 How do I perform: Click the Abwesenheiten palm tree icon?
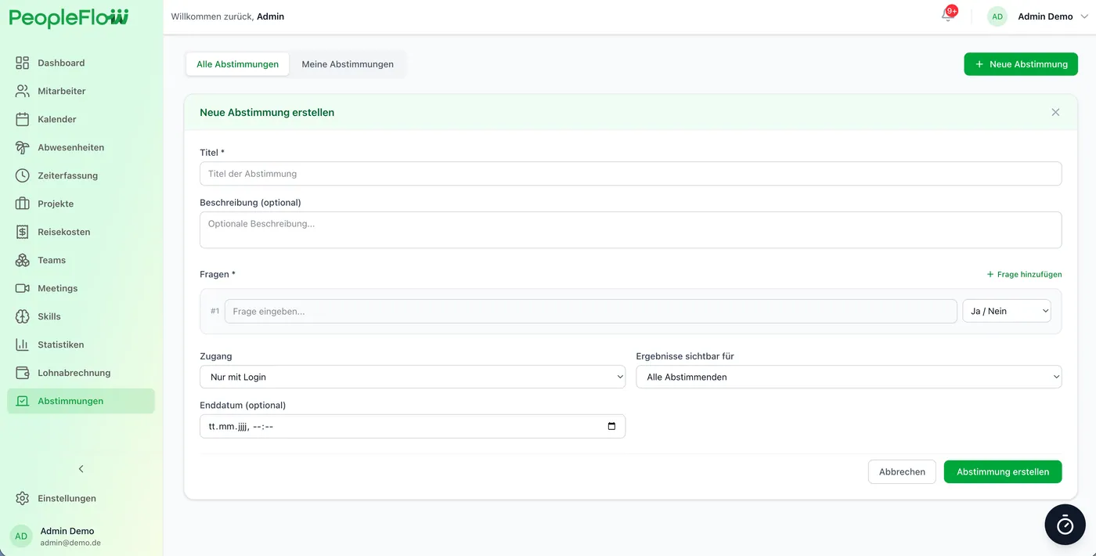point(23,147)
